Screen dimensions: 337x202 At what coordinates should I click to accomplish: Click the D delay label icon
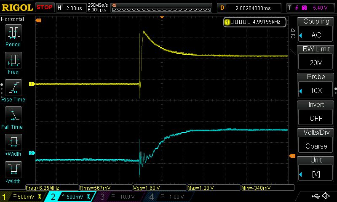(222, 8)
